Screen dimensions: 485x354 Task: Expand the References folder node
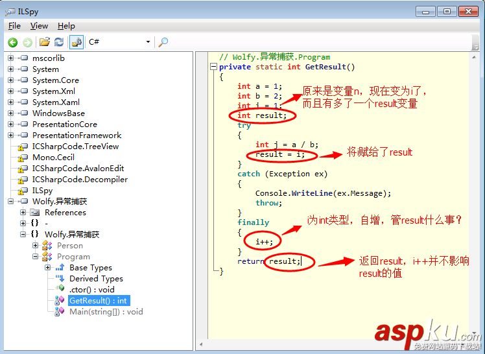[23, 213]
